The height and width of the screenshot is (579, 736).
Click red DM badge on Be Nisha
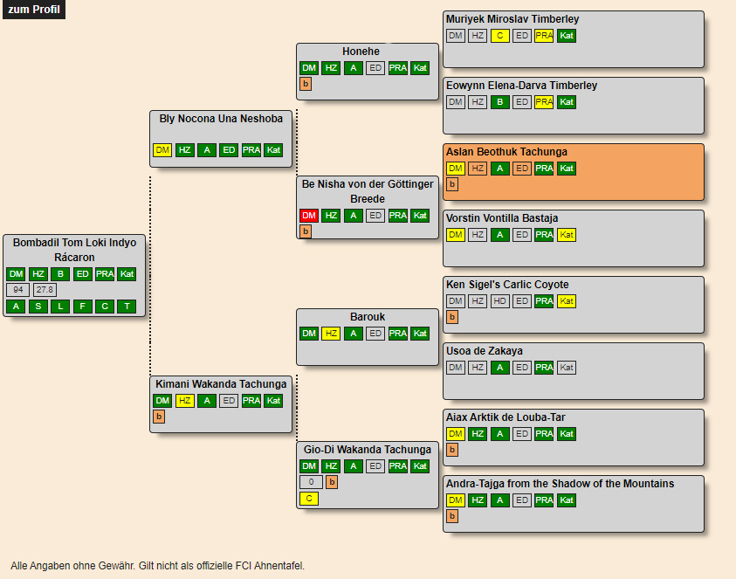(309, 216)
